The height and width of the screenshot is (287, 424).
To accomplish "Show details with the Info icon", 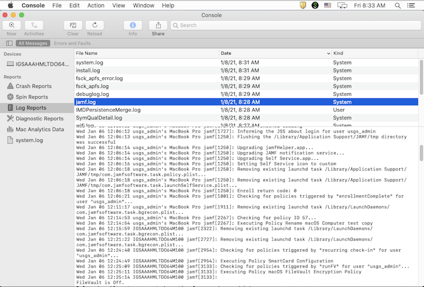I will coord(132,25).
